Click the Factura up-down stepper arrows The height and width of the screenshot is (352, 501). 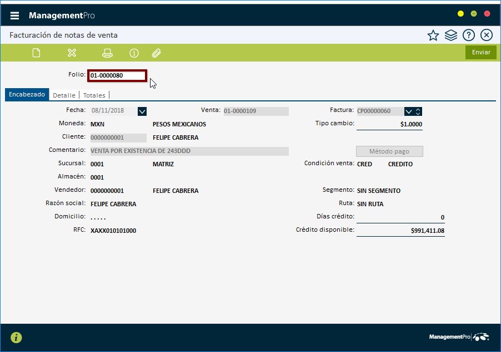point(418,111)
